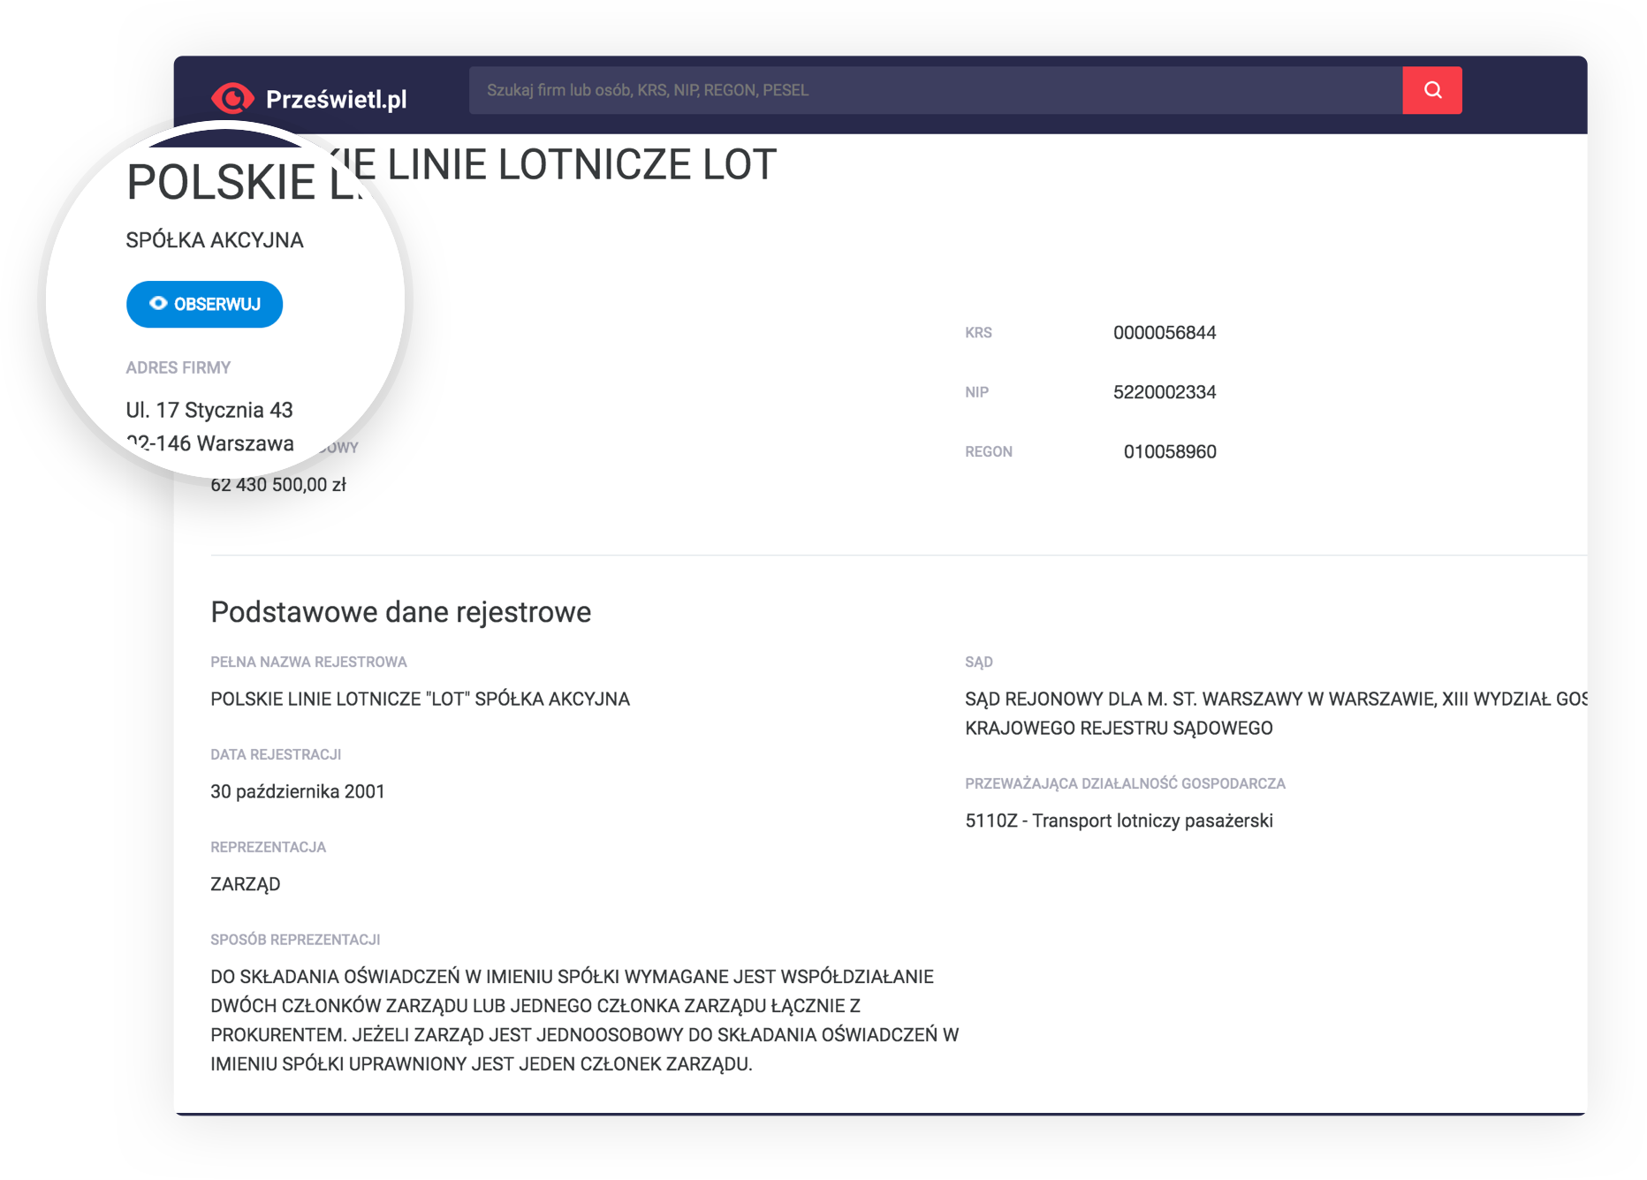Click the red magnifier search button

pyautogui.click(x=1431, y=90)
